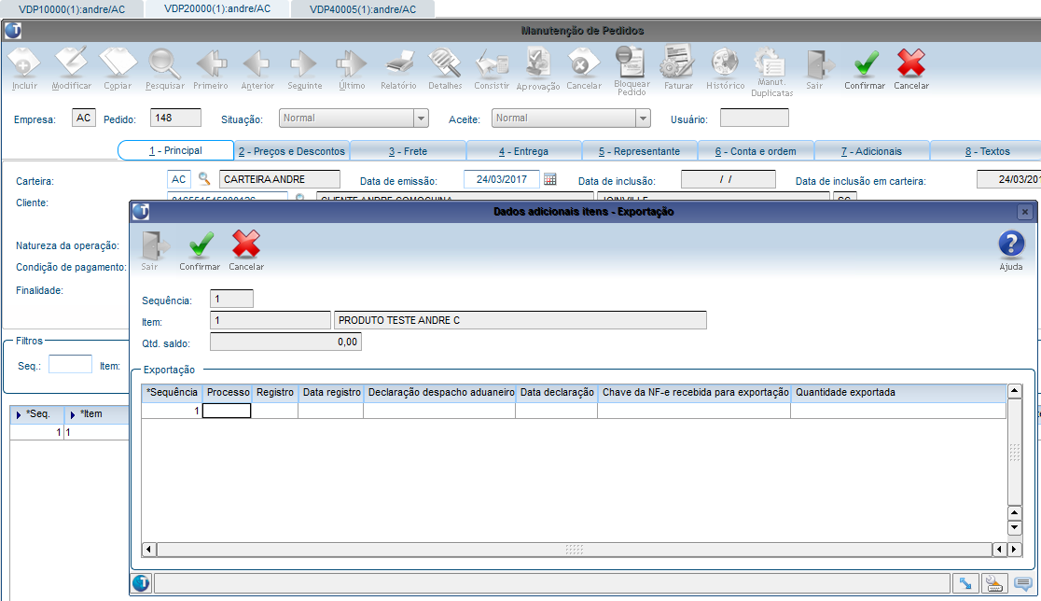The height and width of the screenshot is (601, 1041).
Task: Select the 1 - Principal tab
Action: [x=176, y=150]
